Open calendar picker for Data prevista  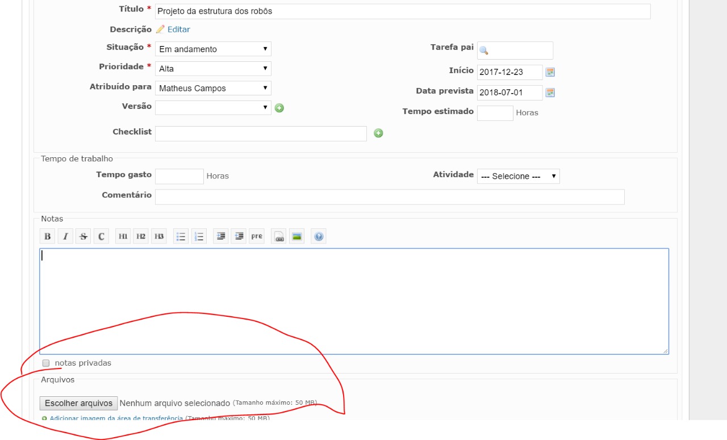tap(550, 93)
